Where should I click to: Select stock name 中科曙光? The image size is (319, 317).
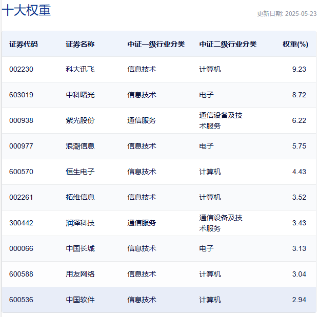tap(80, 95)
